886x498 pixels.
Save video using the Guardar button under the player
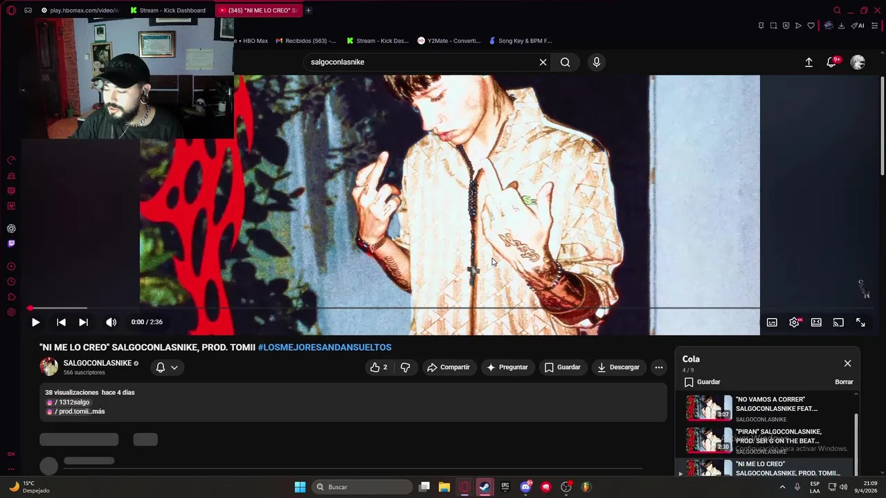[x=562, y=367]
